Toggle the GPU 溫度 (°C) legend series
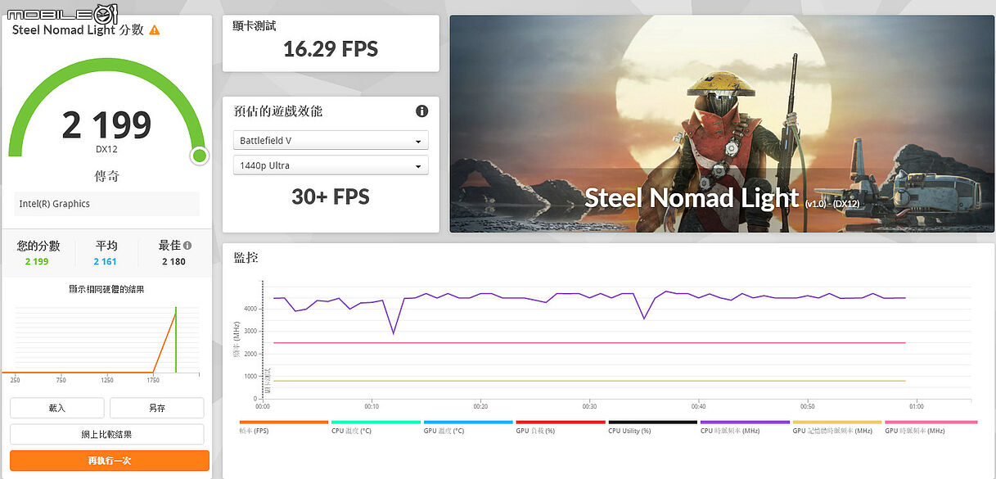996x479 pixels. [468, 427]
